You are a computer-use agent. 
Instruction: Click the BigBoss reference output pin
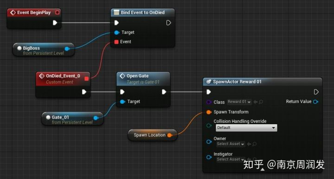[x=67, y=49]
